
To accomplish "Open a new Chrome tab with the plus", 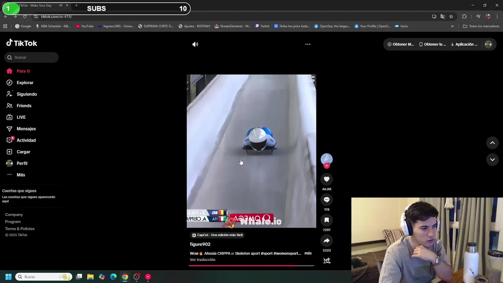I will point(76,6).
